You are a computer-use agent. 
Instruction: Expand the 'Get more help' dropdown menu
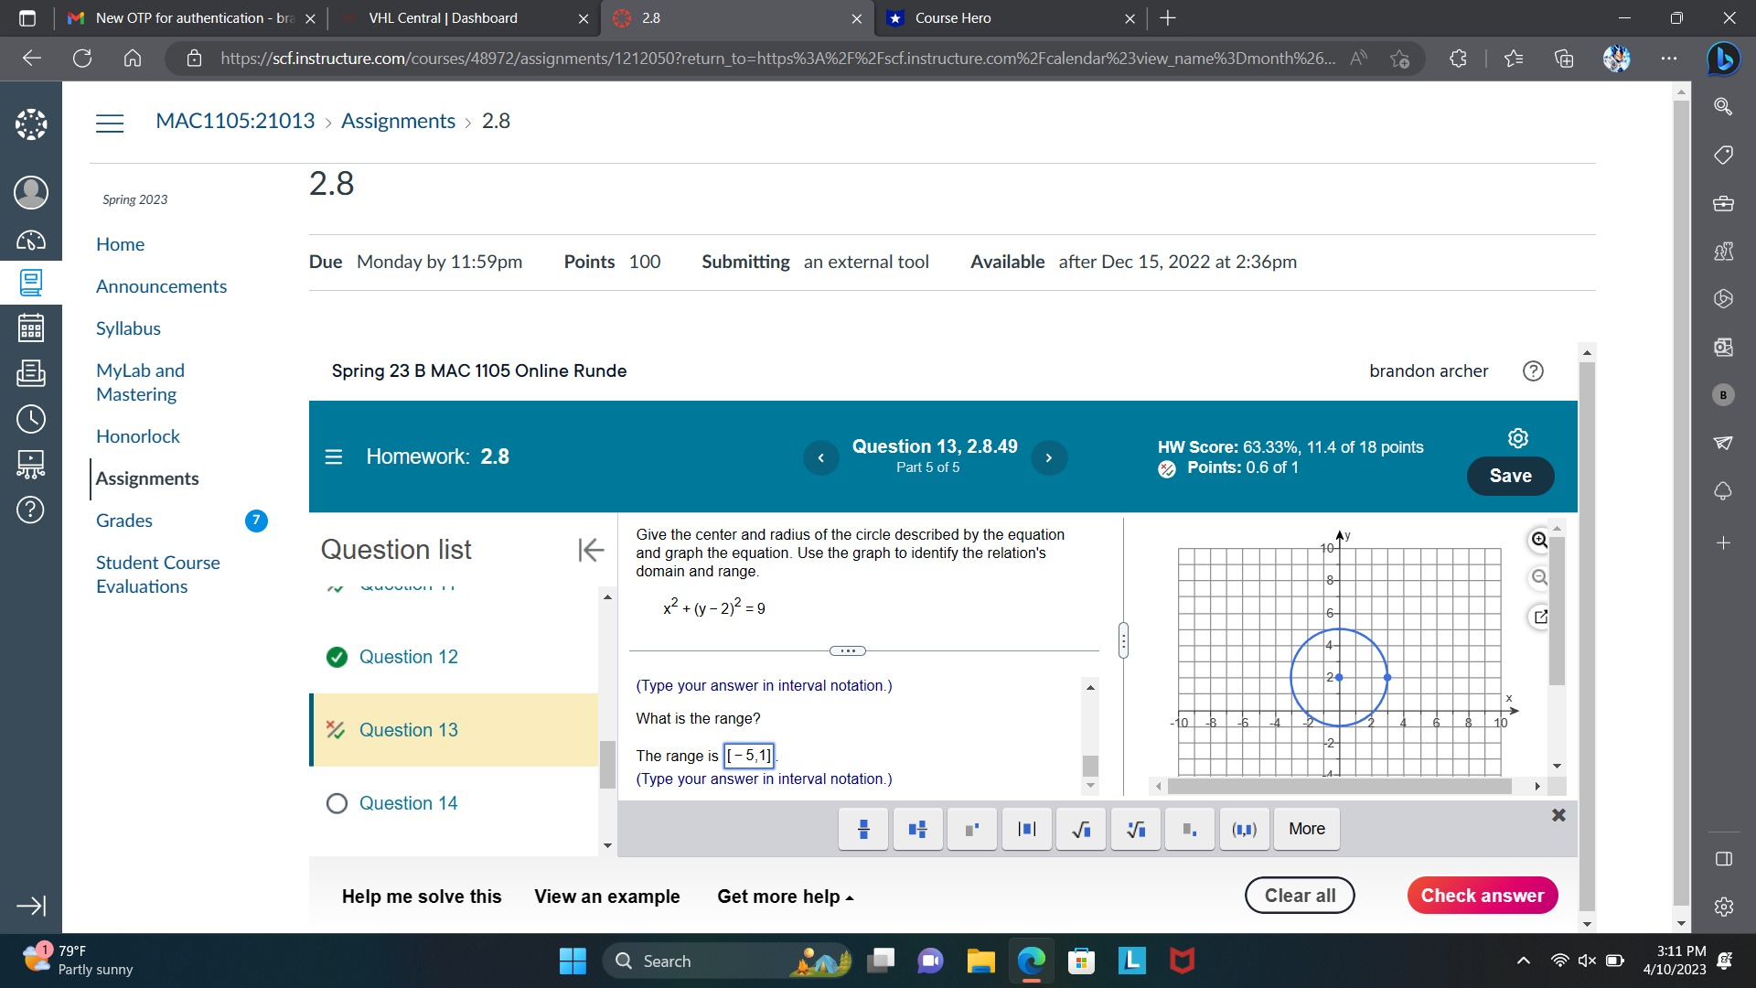pyautogui.click(x=785, y=897)
